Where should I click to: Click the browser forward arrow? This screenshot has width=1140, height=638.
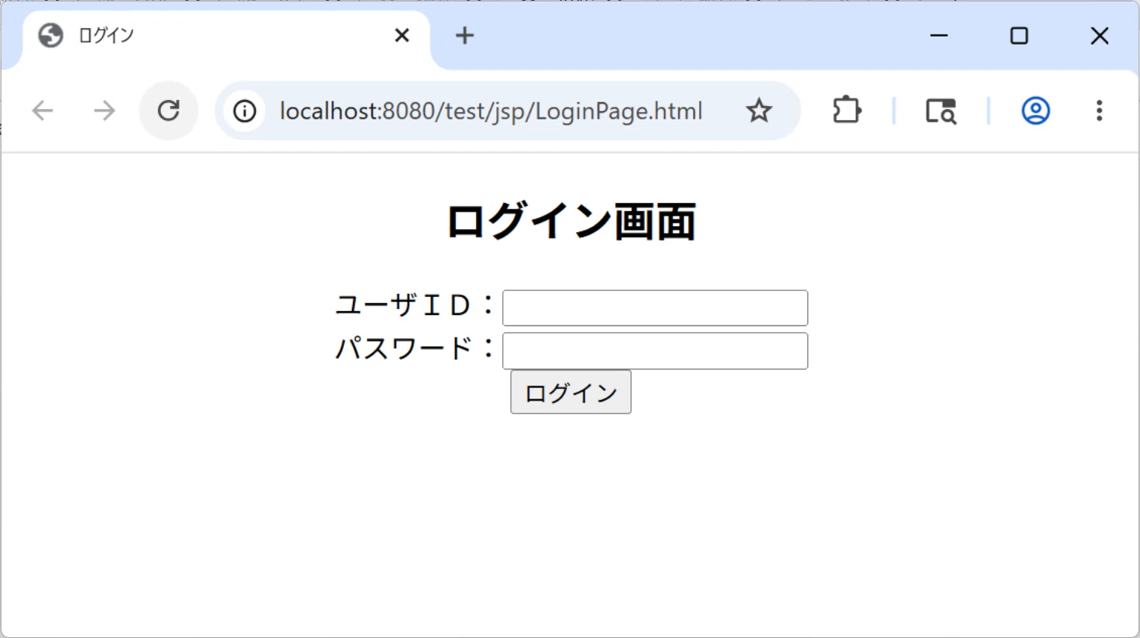pos(104,111)
